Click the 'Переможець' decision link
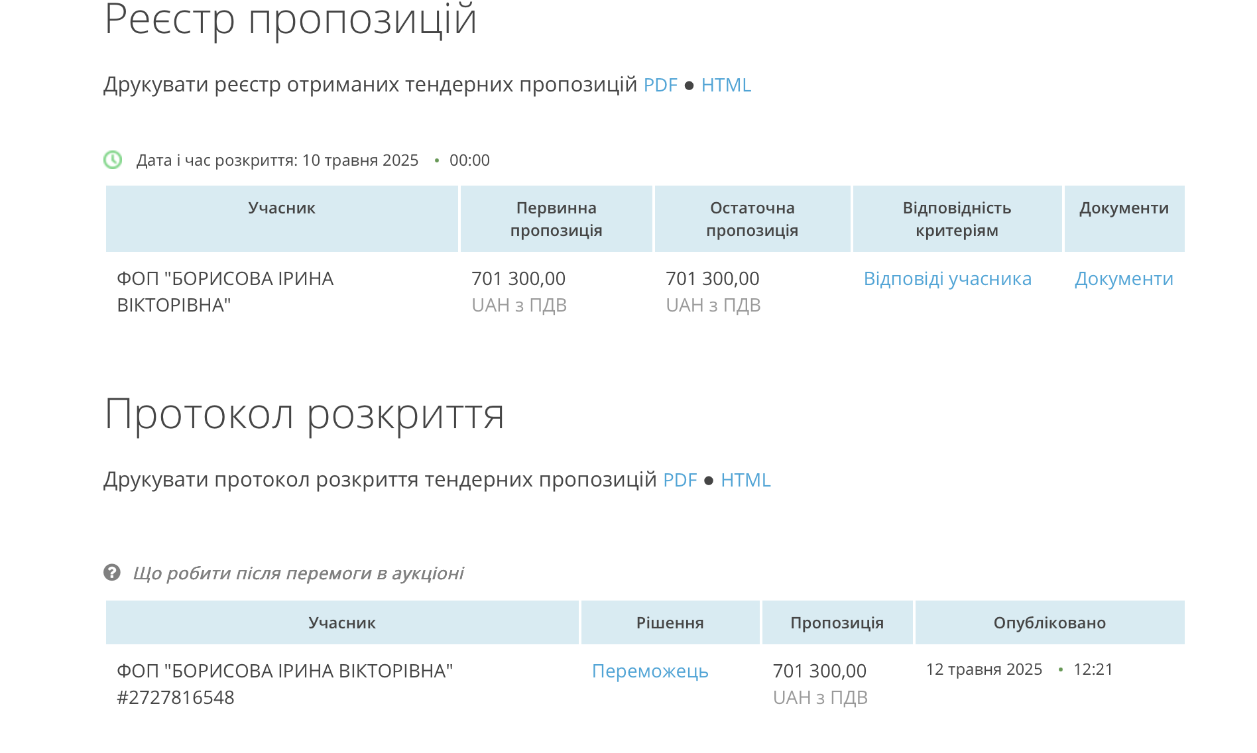Viewport: 1257px width, 753px height. [x=650, y=671]
